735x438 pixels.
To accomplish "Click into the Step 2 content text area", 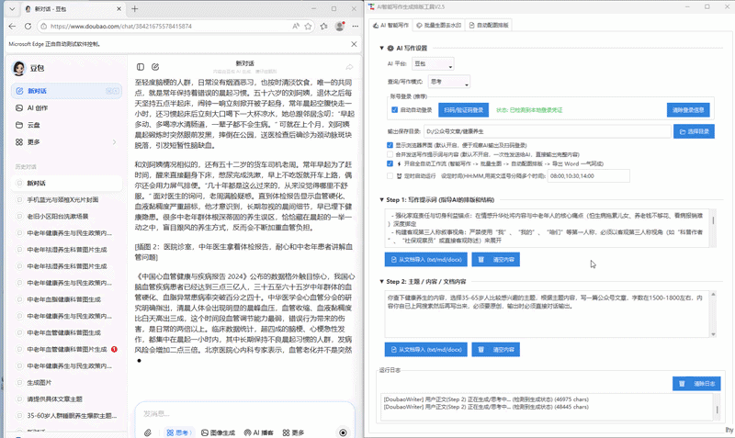I will 547,314.
